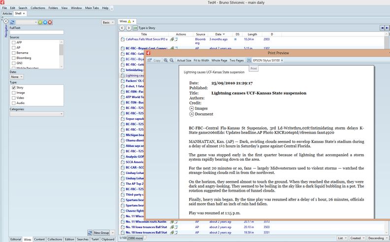390x242 pixels.
Task: Click the story icon of Soyuz capsule row
Action: (x=123, y=119)
